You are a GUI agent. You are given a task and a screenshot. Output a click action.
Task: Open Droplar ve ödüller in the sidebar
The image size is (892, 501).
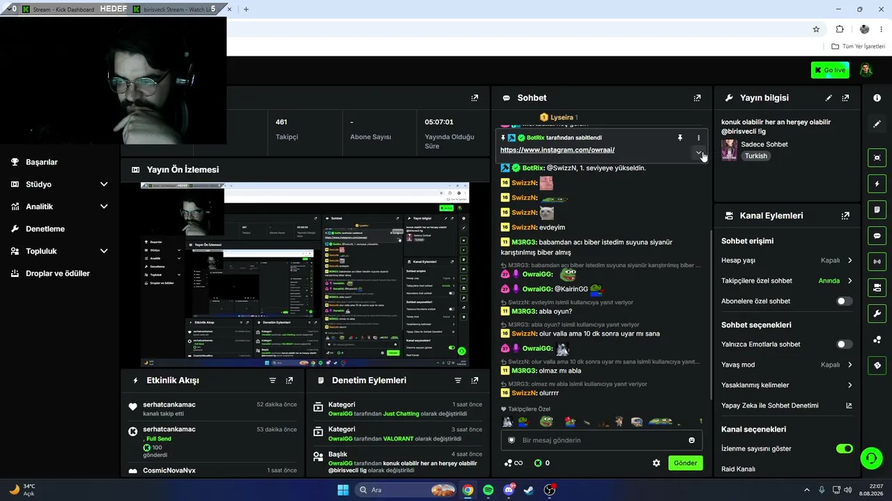[x=59, y=273]
